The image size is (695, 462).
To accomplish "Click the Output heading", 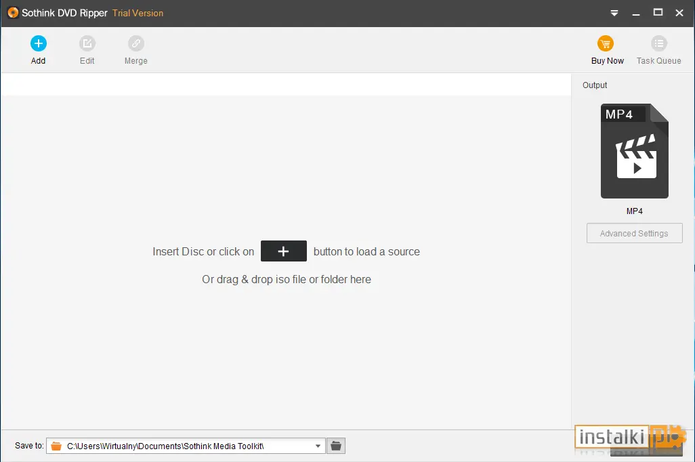I will tap(595, 85).
